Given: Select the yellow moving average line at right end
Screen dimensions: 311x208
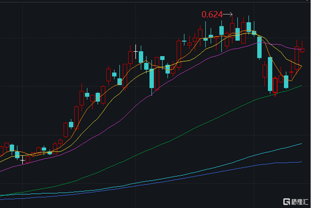Looking at the screenshot, I should [x=300, y=66].
